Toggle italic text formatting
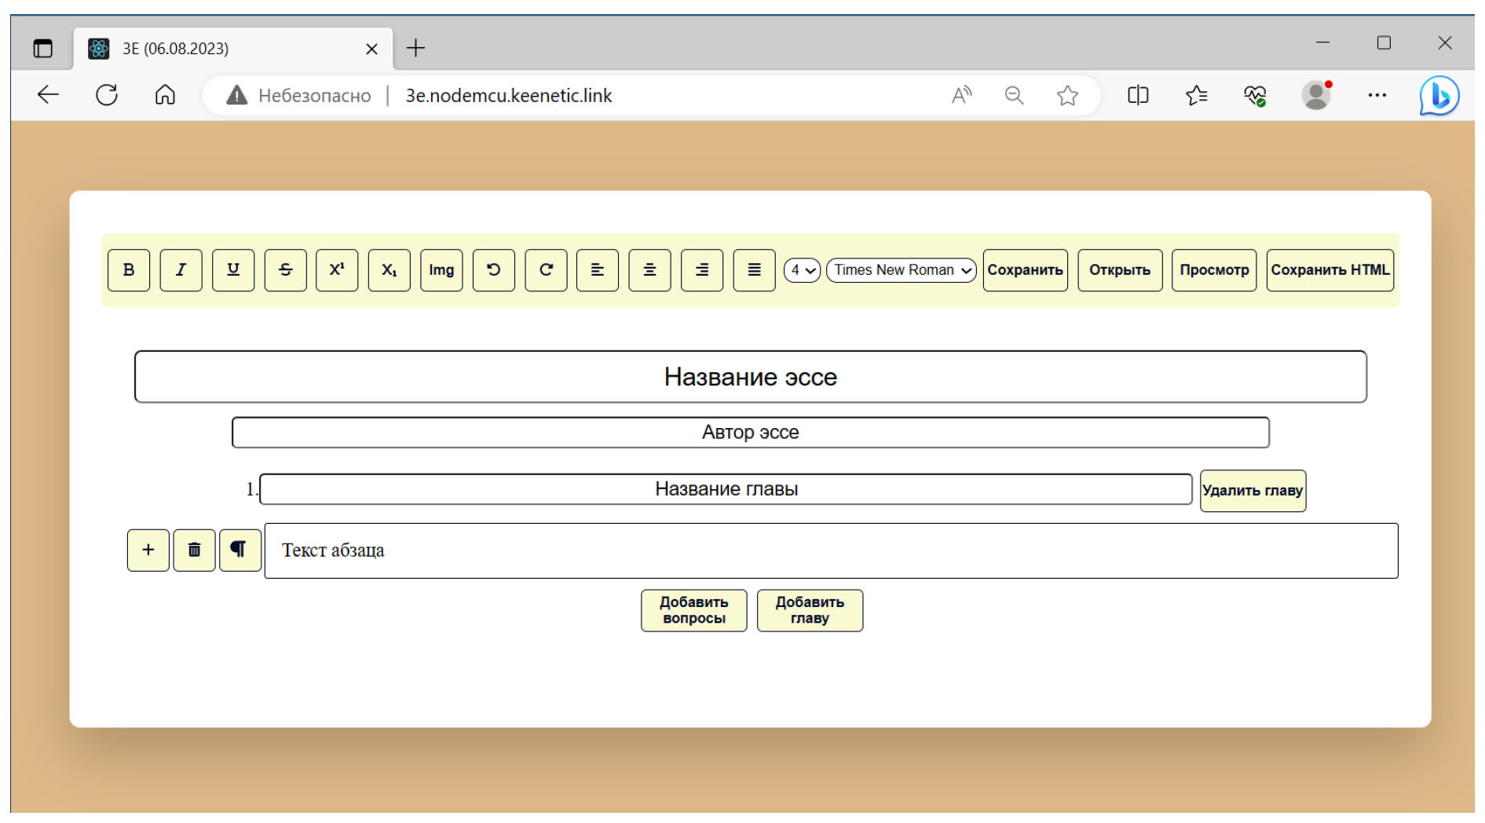Viewport: 1485px width, 823px height. coord(181,270)
